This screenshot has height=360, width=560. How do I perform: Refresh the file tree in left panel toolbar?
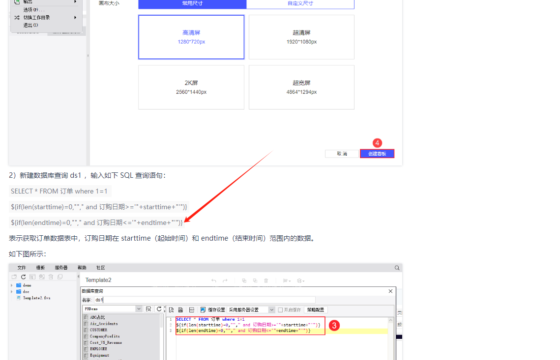(23, 277)
